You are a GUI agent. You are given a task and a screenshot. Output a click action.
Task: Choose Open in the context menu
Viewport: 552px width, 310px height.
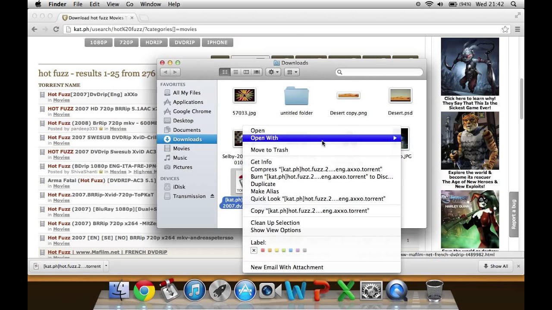point(257,130)
